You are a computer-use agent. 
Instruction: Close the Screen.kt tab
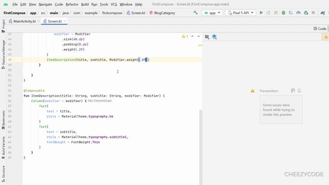tap(65, 21)
